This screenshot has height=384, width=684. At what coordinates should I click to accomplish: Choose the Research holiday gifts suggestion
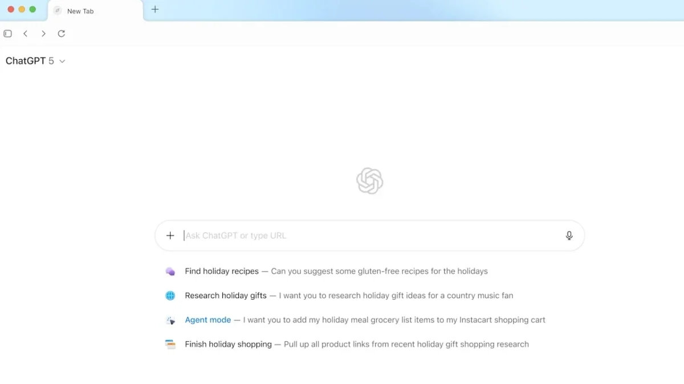339,296
